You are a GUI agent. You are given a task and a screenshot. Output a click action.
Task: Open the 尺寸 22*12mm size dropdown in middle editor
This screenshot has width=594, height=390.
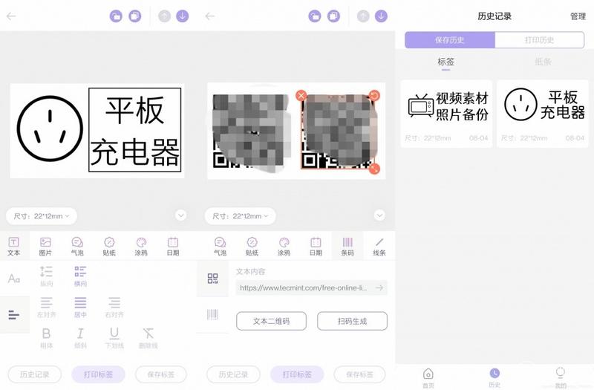point(240,216)
